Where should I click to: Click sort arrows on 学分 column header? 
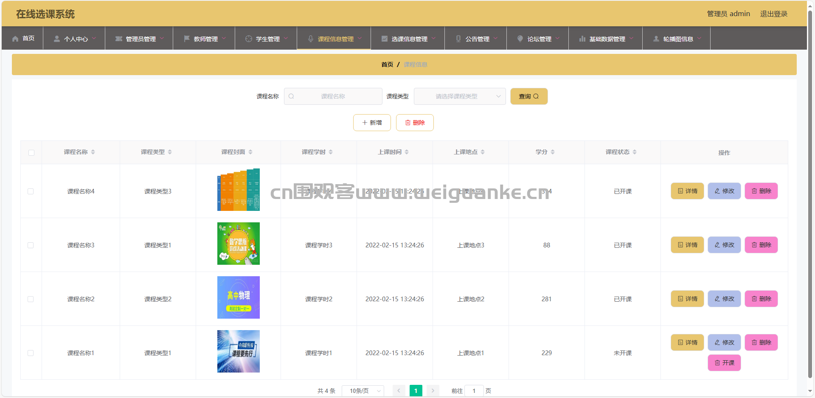tap(553, 152)
